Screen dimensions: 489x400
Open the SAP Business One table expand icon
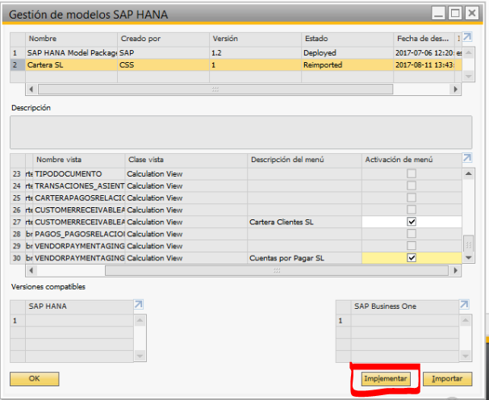point(464,305)
